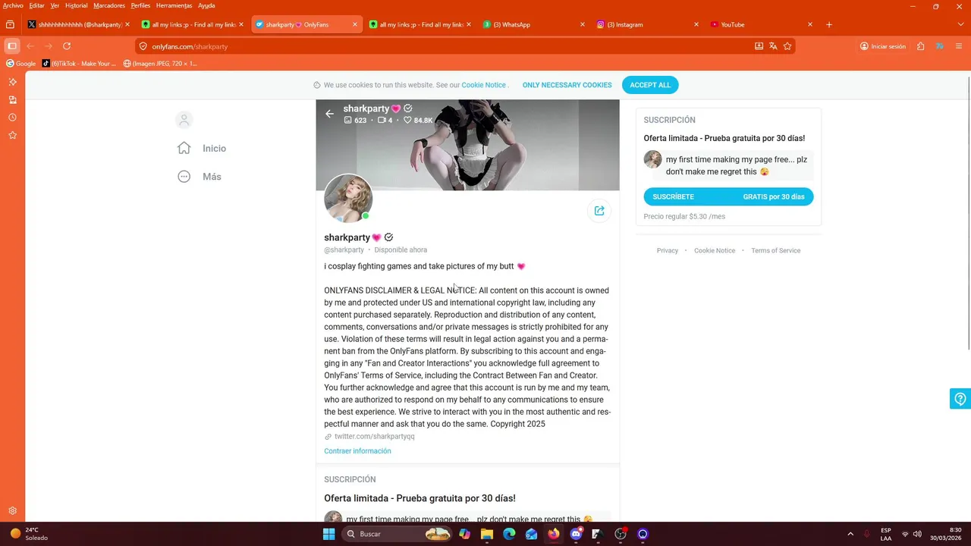Screen dimensions: 971x546
Task: Open the TikTok bookmark
Action: coord(80,64)
